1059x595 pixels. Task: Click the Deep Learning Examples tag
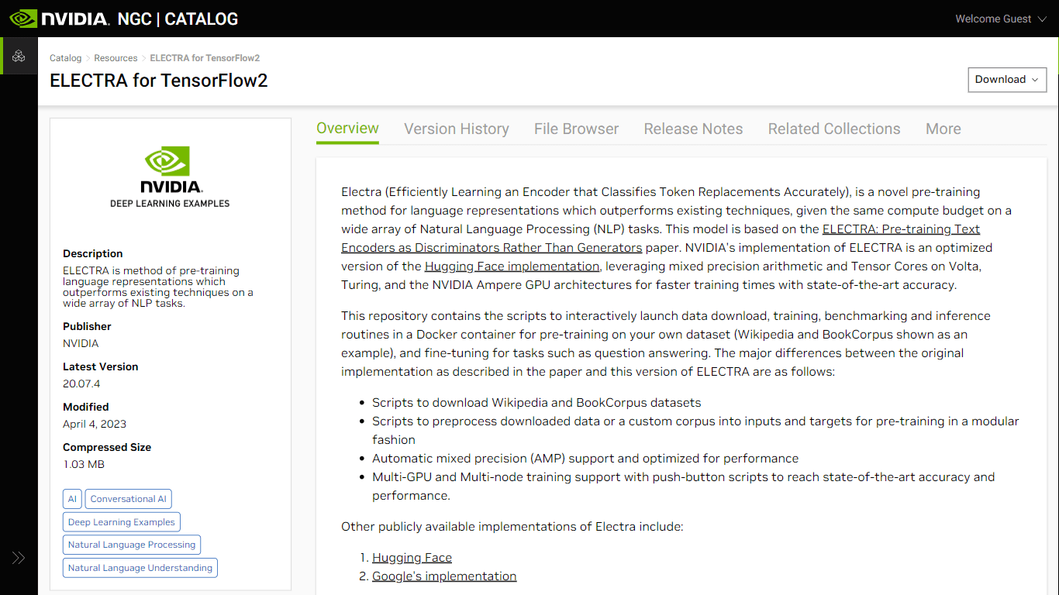122,522
